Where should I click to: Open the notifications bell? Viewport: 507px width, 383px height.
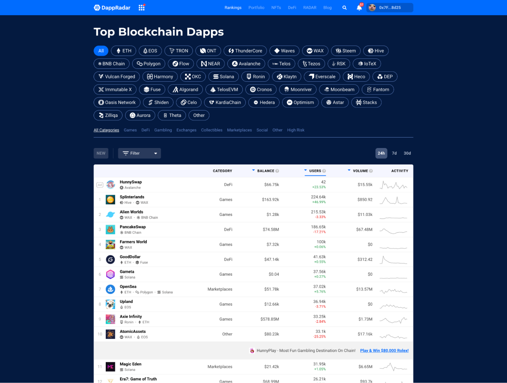point(359,7)
